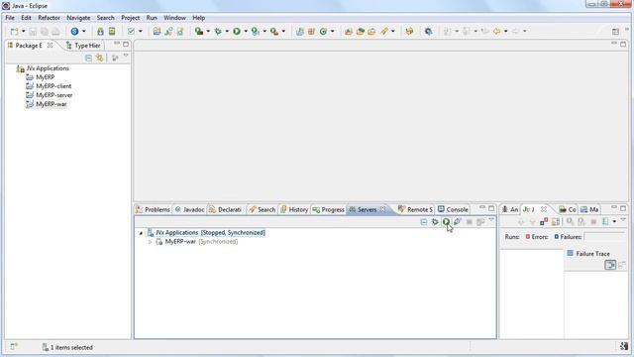The image size is (634, 357).
Task: Switch to the Type Hierarchy tab
Action: [x=83, y=46]
